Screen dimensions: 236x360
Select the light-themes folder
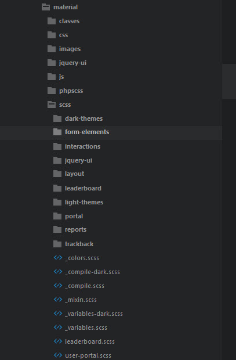(x=84, y=202)
